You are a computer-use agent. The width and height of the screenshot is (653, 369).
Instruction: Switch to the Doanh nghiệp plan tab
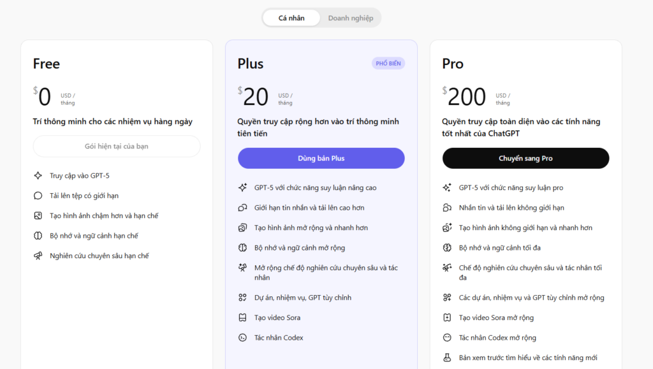(351, 18)
